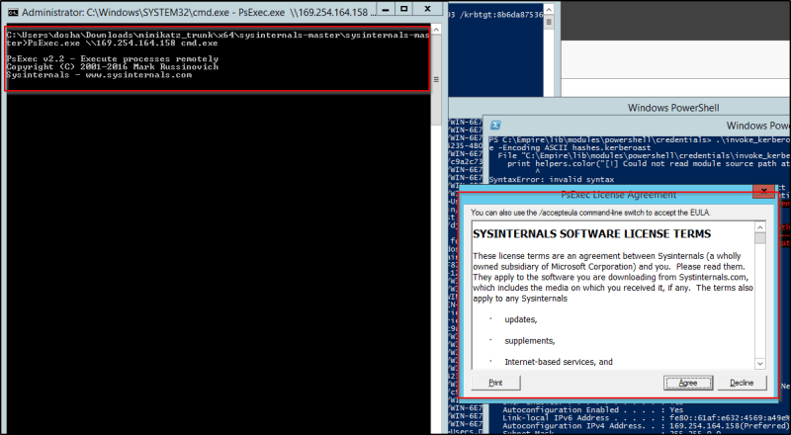Click the 'SyntaxError: invalid syntax' line in PowerShell
The width and height of the screenshot is (791, 435).
[x=552, y=179]
